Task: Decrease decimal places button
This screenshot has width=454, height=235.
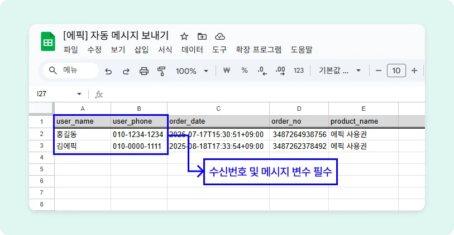Action: pyautogui.click(x=262, y=70)
